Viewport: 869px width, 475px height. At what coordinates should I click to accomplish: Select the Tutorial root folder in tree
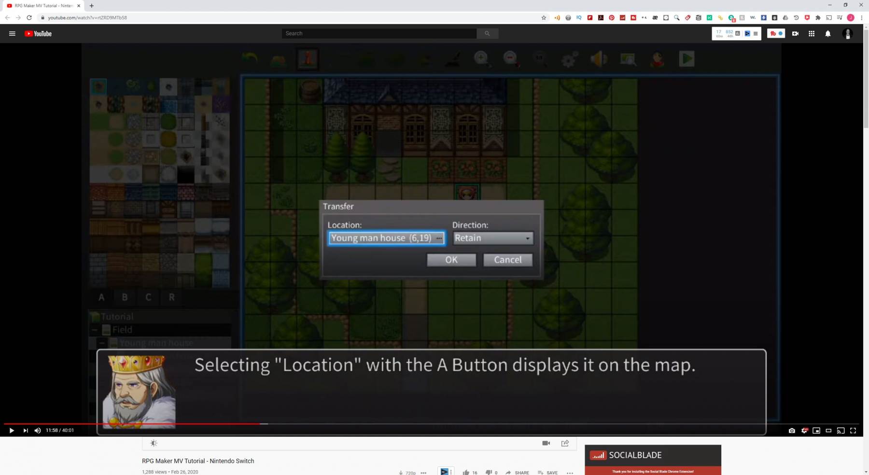[x=117, y=317]
